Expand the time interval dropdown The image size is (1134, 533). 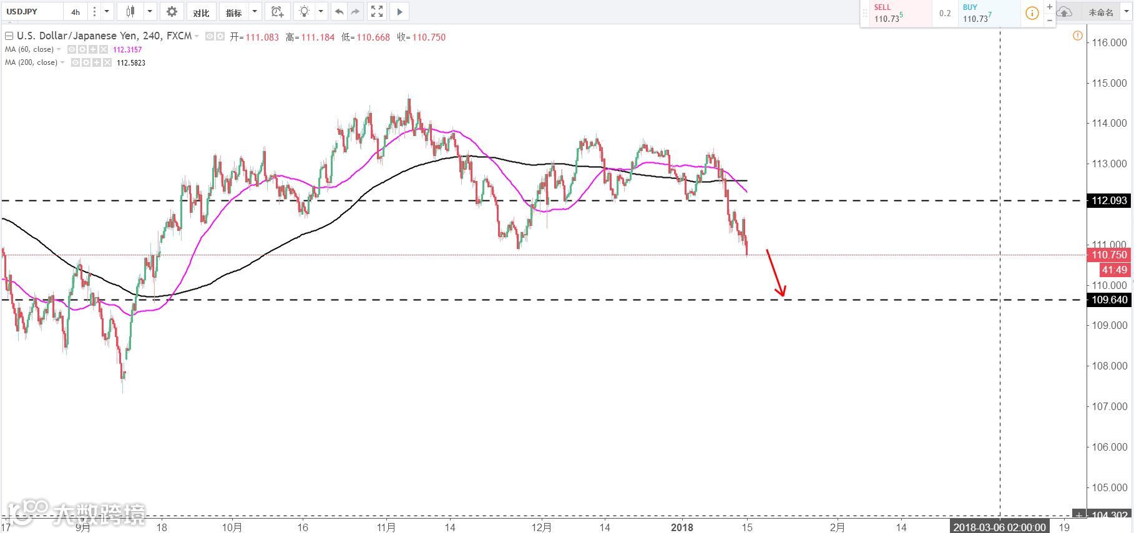tap(107, 12)
